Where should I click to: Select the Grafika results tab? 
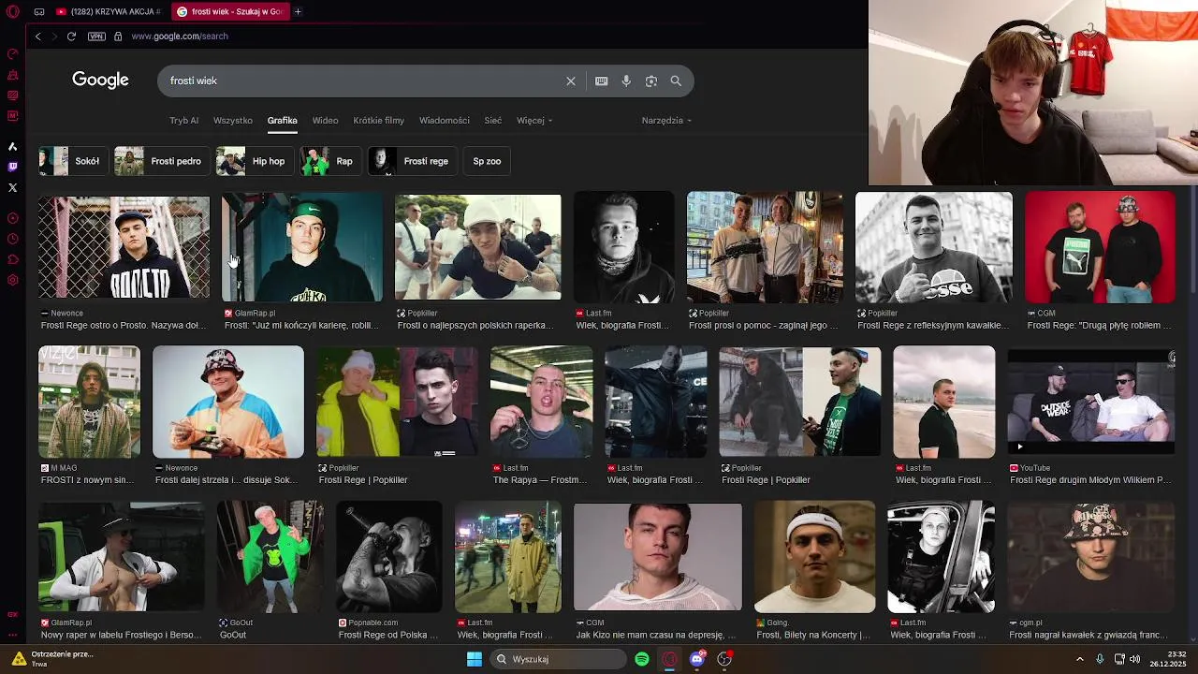[x=282, y=121]
